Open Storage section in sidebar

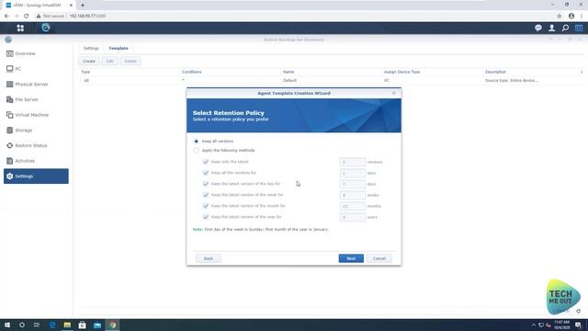pos(36,131)
